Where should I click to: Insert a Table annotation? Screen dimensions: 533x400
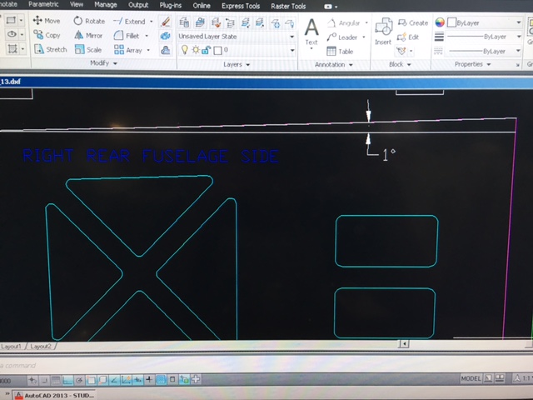click(x=340, y=52)
